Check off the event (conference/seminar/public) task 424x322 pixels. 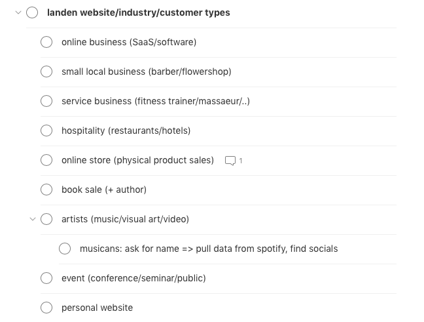[46, 278]
